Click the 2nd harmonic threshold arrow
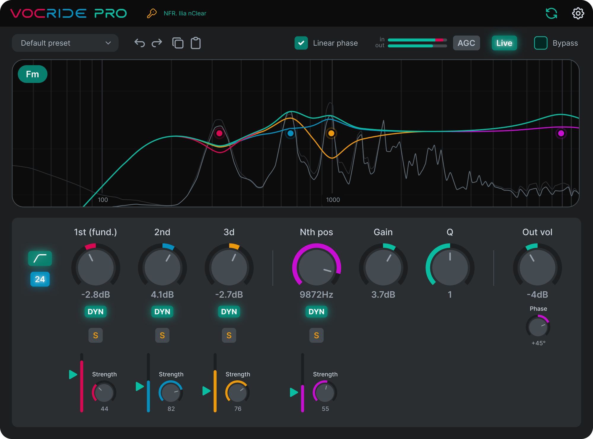The image size is (593, 439). [140, 386]
